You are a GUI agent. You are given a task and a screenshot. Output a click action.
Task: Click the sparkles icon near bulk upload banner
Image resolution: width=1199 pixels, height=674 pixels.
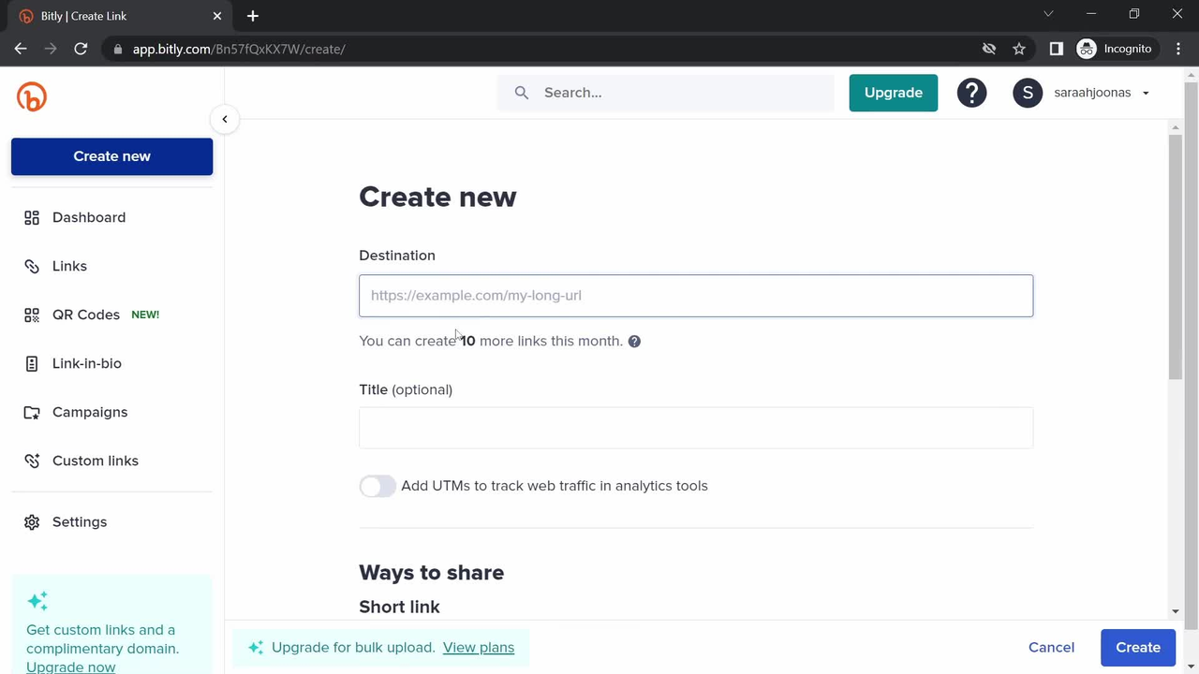coord(256,647)
